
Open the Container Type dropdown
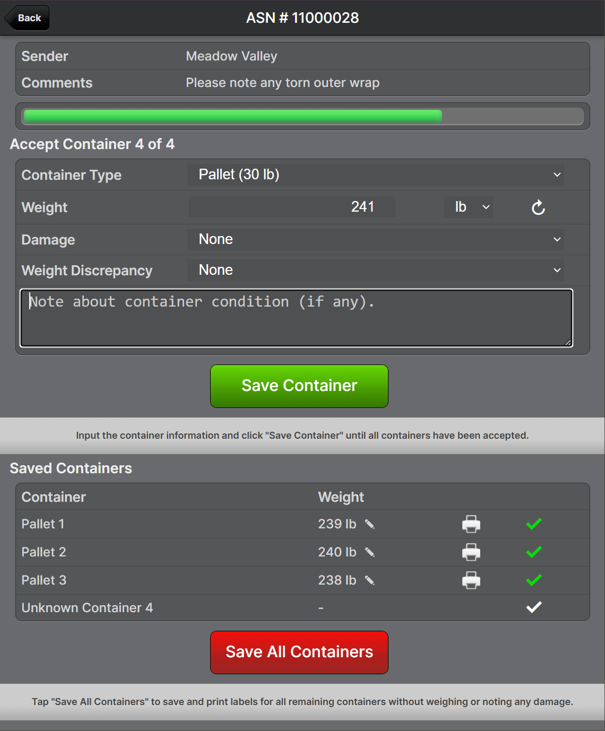[x=375, y=175]
